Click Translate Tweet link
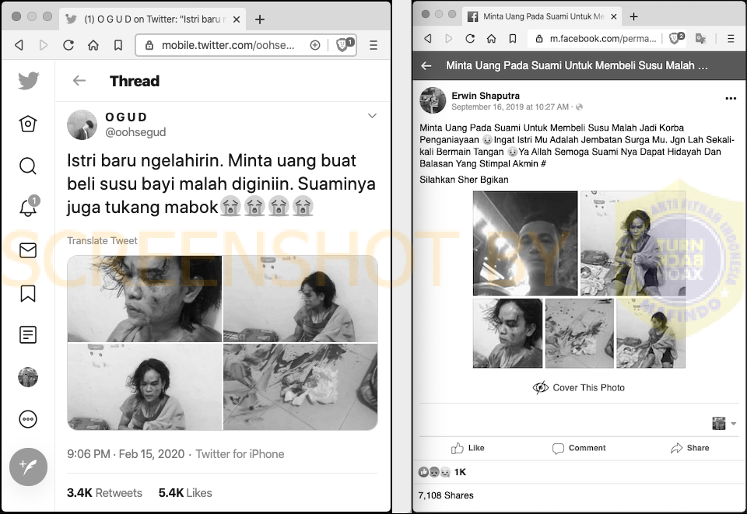This screenshot has height=514, width=747. click(102, 240)
